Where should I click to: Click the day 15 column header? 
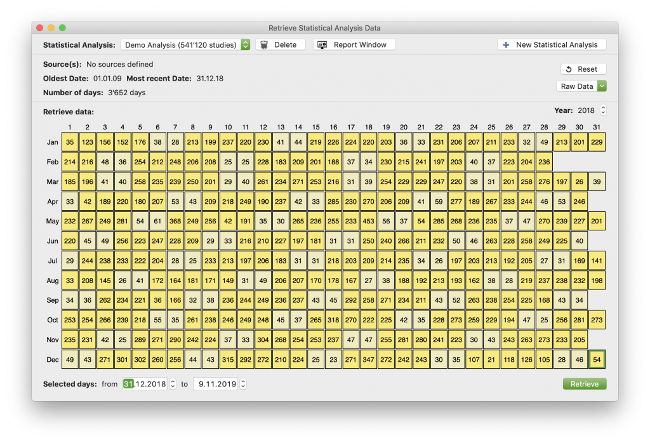coord(316,127)
